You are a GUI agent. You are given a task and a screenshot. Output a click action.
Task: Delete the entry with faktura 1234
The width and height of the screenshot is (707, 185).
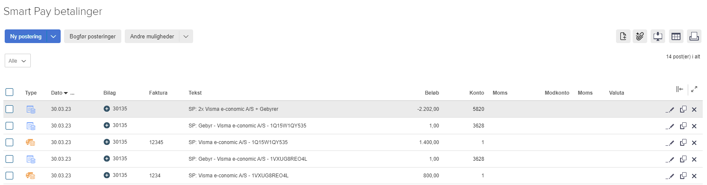694,176
